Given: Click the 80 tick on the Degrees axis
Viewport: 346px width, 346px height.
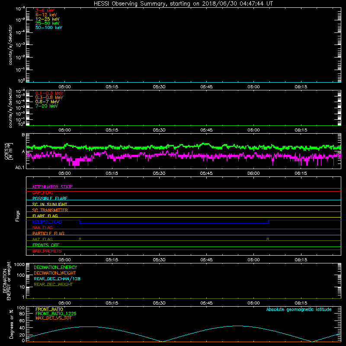Looking at the screenshot, I should pyautogui.click(x=22, y=314).
